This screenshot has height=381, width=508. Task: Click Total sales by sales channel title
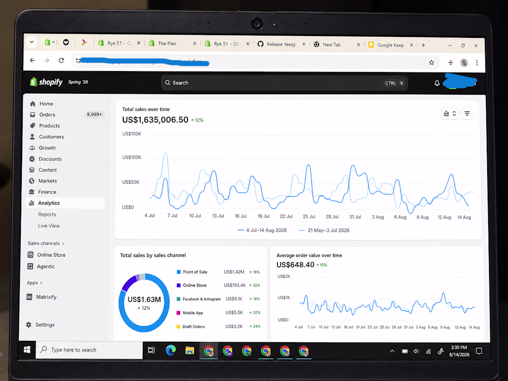pyautogui.click(x=153, y=255)
